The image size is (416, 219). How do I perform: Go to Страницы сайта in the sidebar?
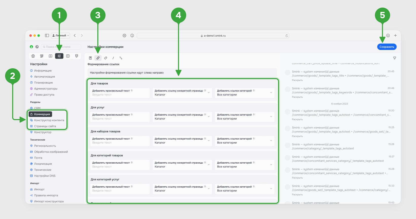coord(45,126)
